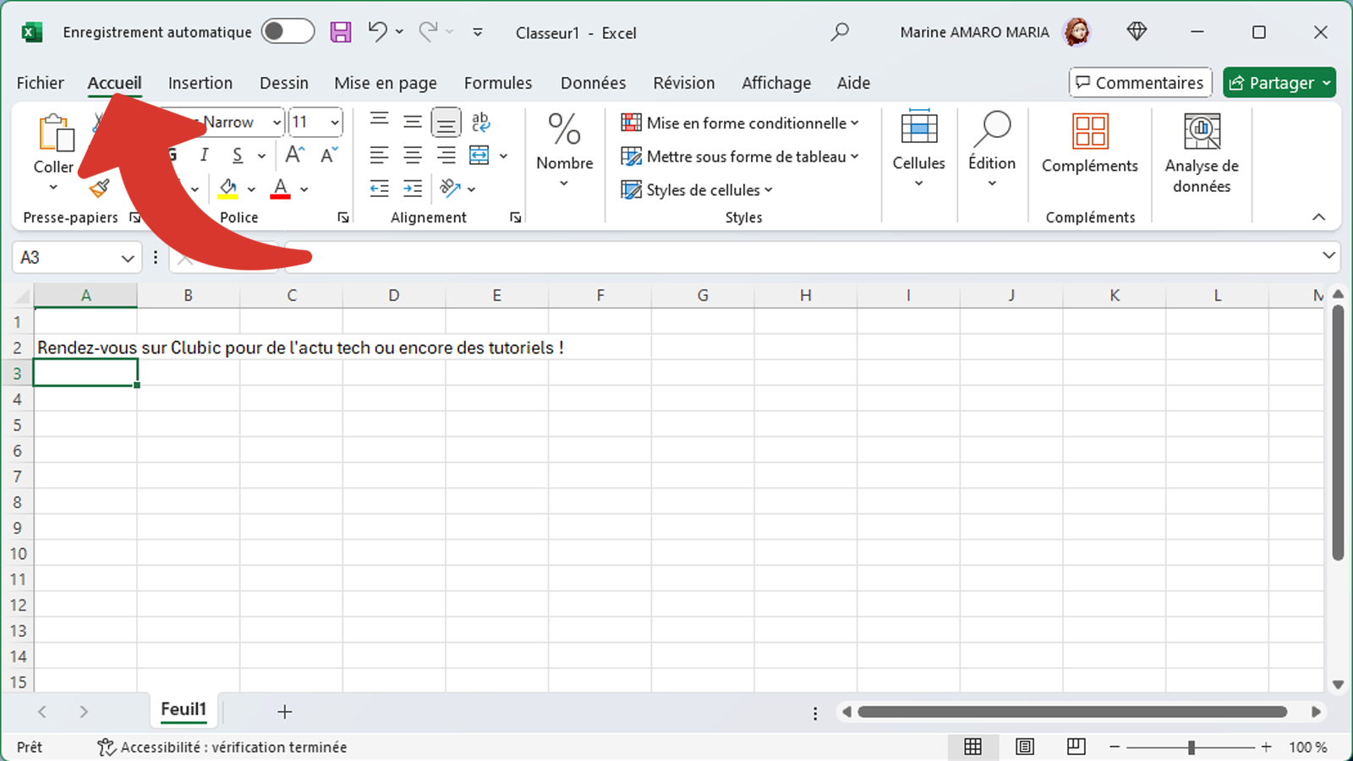Click the Partager button
The height and width of the screenshot is (761, 1353).
[1279, 82]
